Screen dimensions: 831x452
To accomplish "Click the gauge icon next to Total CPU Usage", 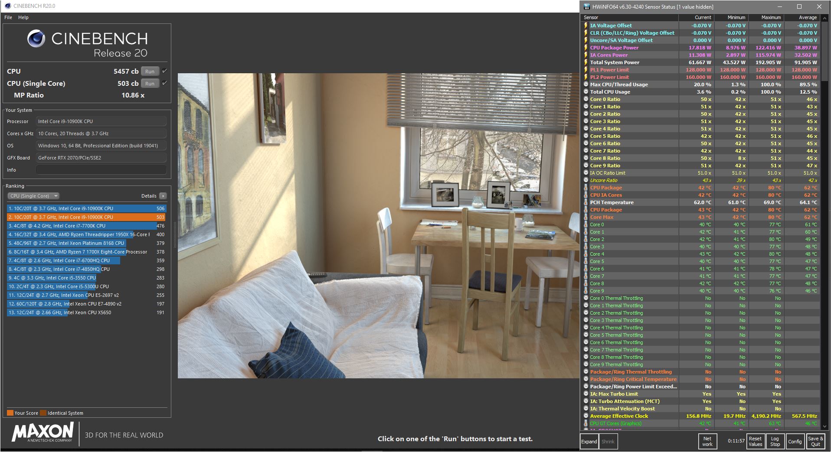I will click(586, 91).
